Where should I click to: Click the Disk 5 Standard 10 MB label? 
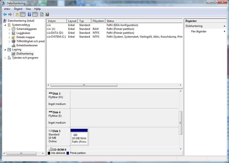[58, 136]
